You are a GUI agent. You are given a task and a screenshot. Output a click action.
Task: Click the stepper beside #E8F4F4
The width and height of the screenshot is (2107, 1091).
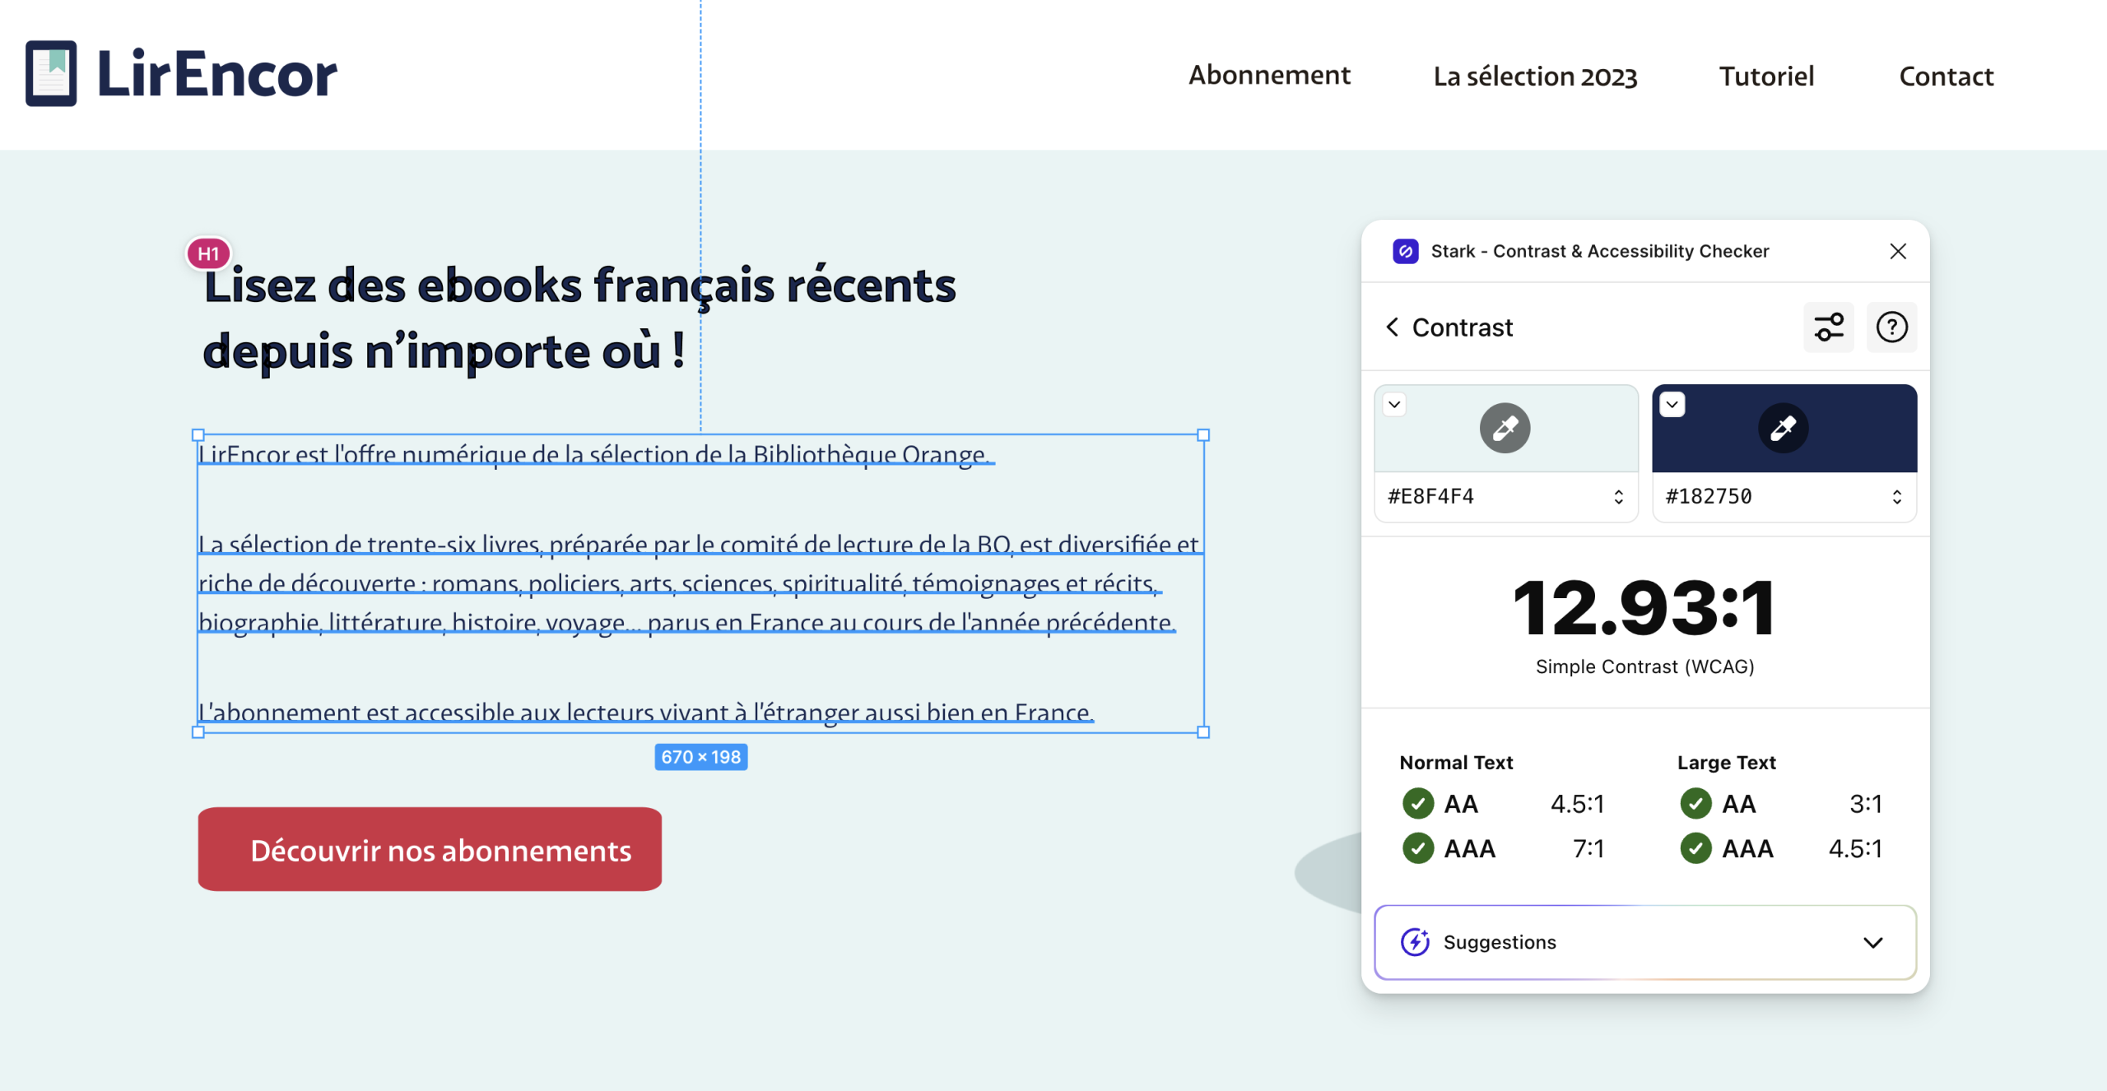1618,497
